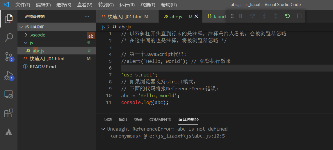The image size is (333, 150).
Task: Open explorer more actions ellipsis
Action: (x=87, y=17)
